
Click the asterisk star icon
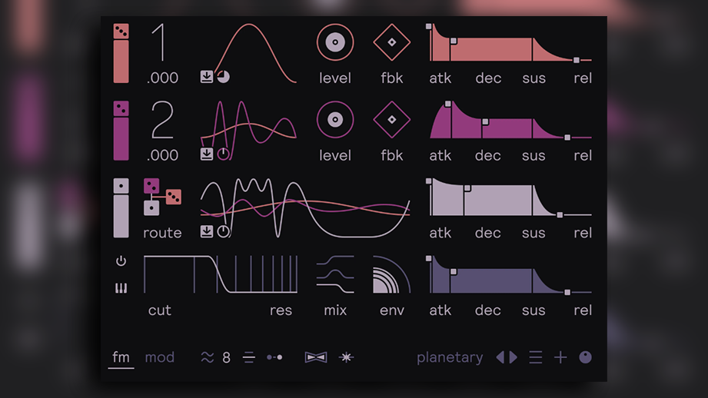coord(347,357)
